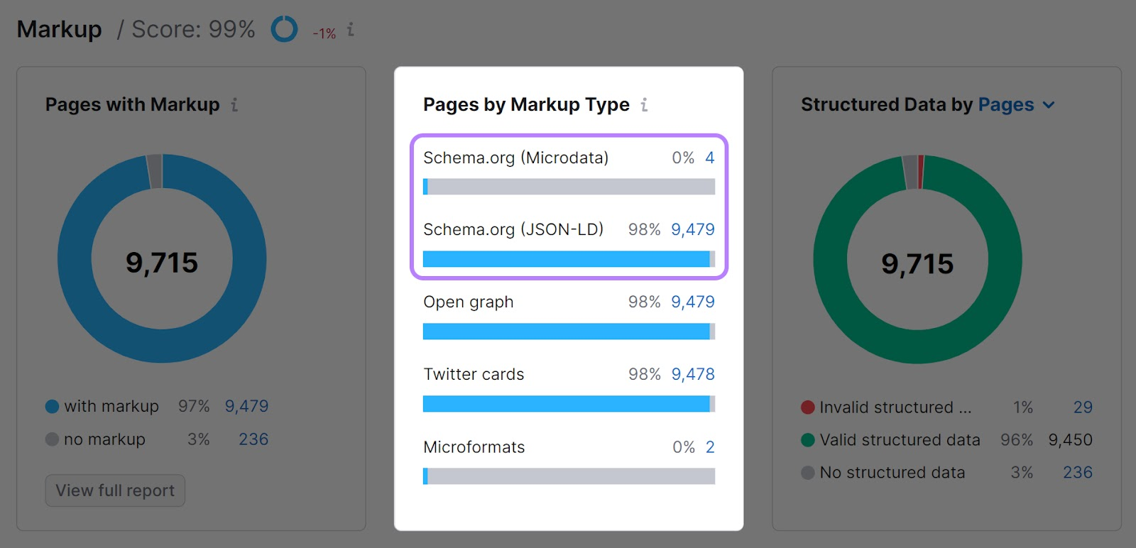Screen dimensions: 1136x548
Task: Open the 9,479 Schema.org JSON-LD link
Action: coord(693,229)
